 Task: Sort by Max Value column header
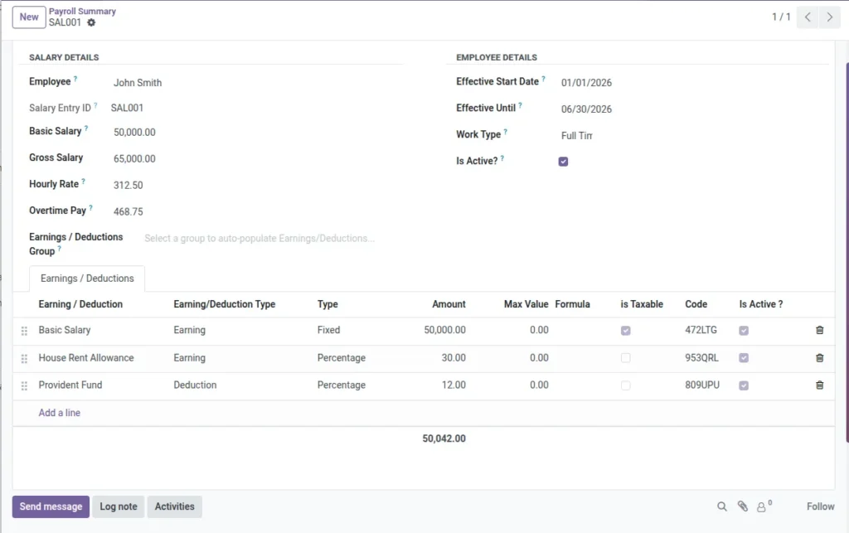pyautogui.click(x=526, y=304)
